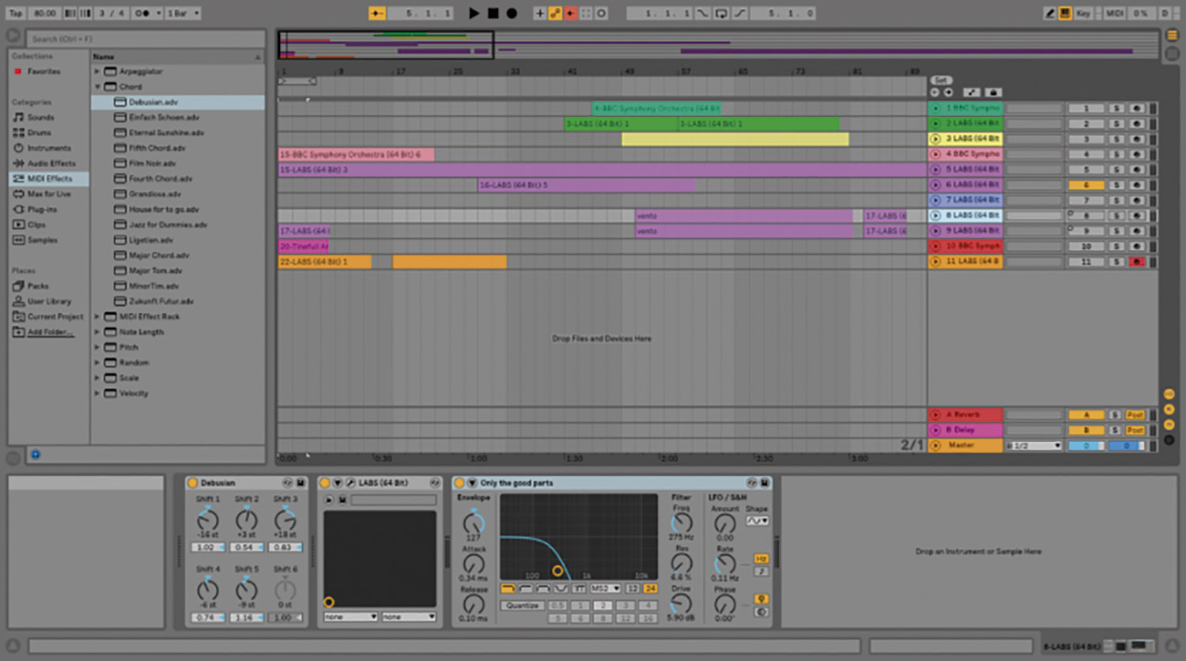
Task: Collapse the Chord folder
Action: 98,87
